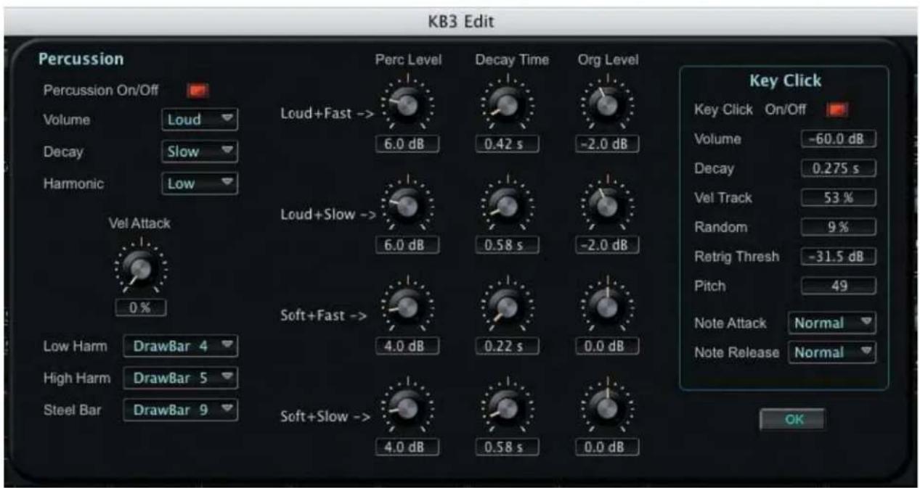Open the Note Release dropdown
The height and width of the screenshot is (488, 920).
[832, 352]
